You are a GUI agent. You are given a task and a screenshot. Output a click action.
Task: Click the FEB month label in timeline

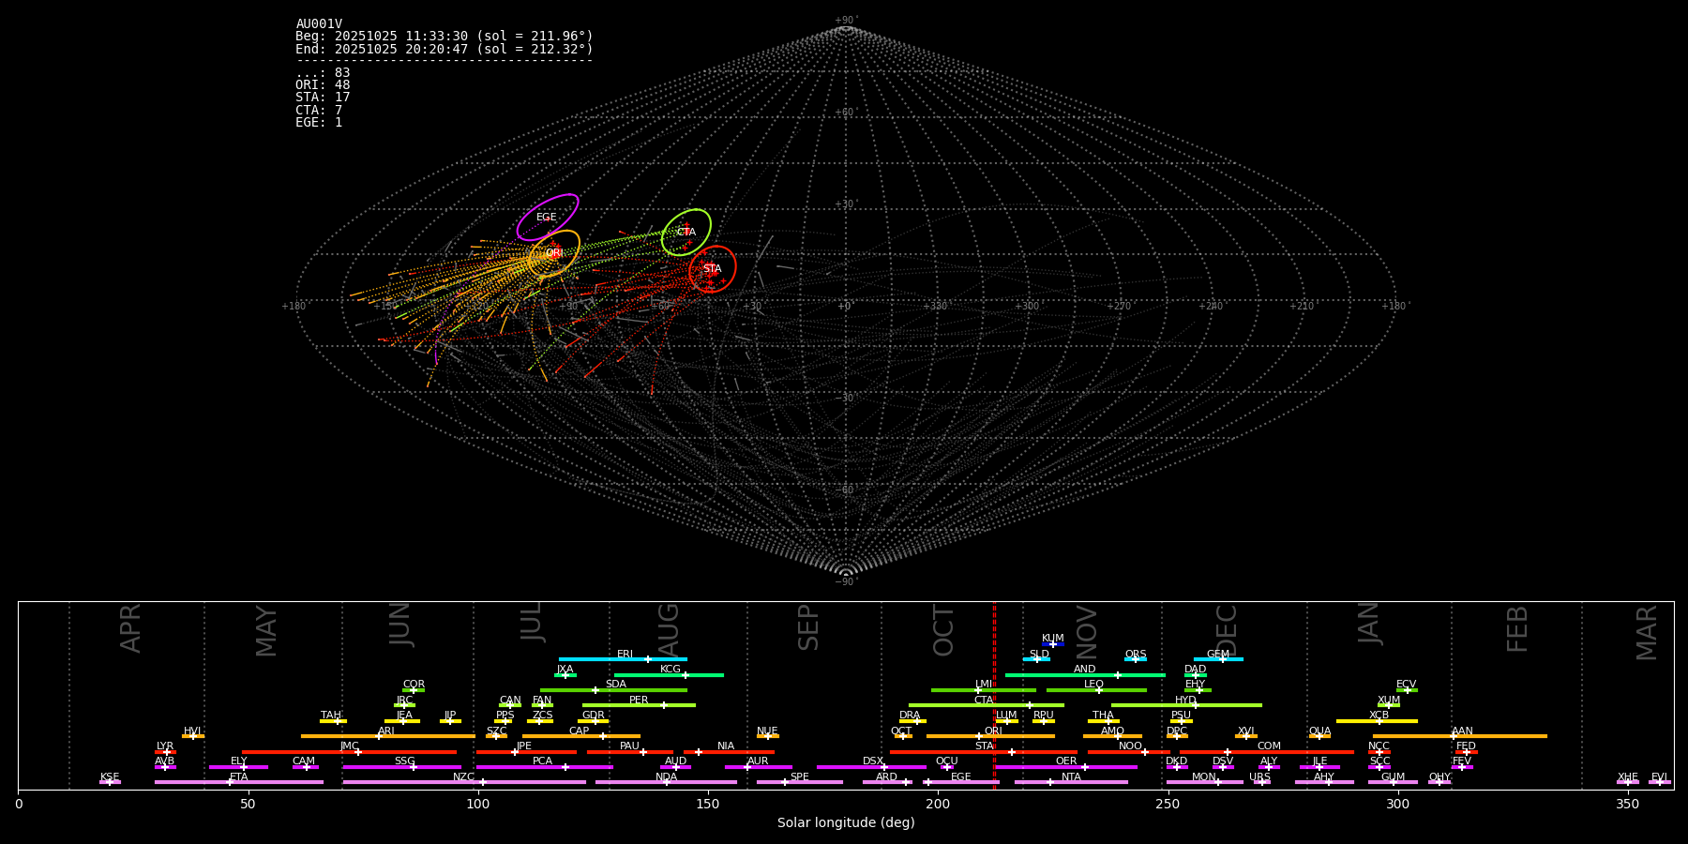[1516, 629]
